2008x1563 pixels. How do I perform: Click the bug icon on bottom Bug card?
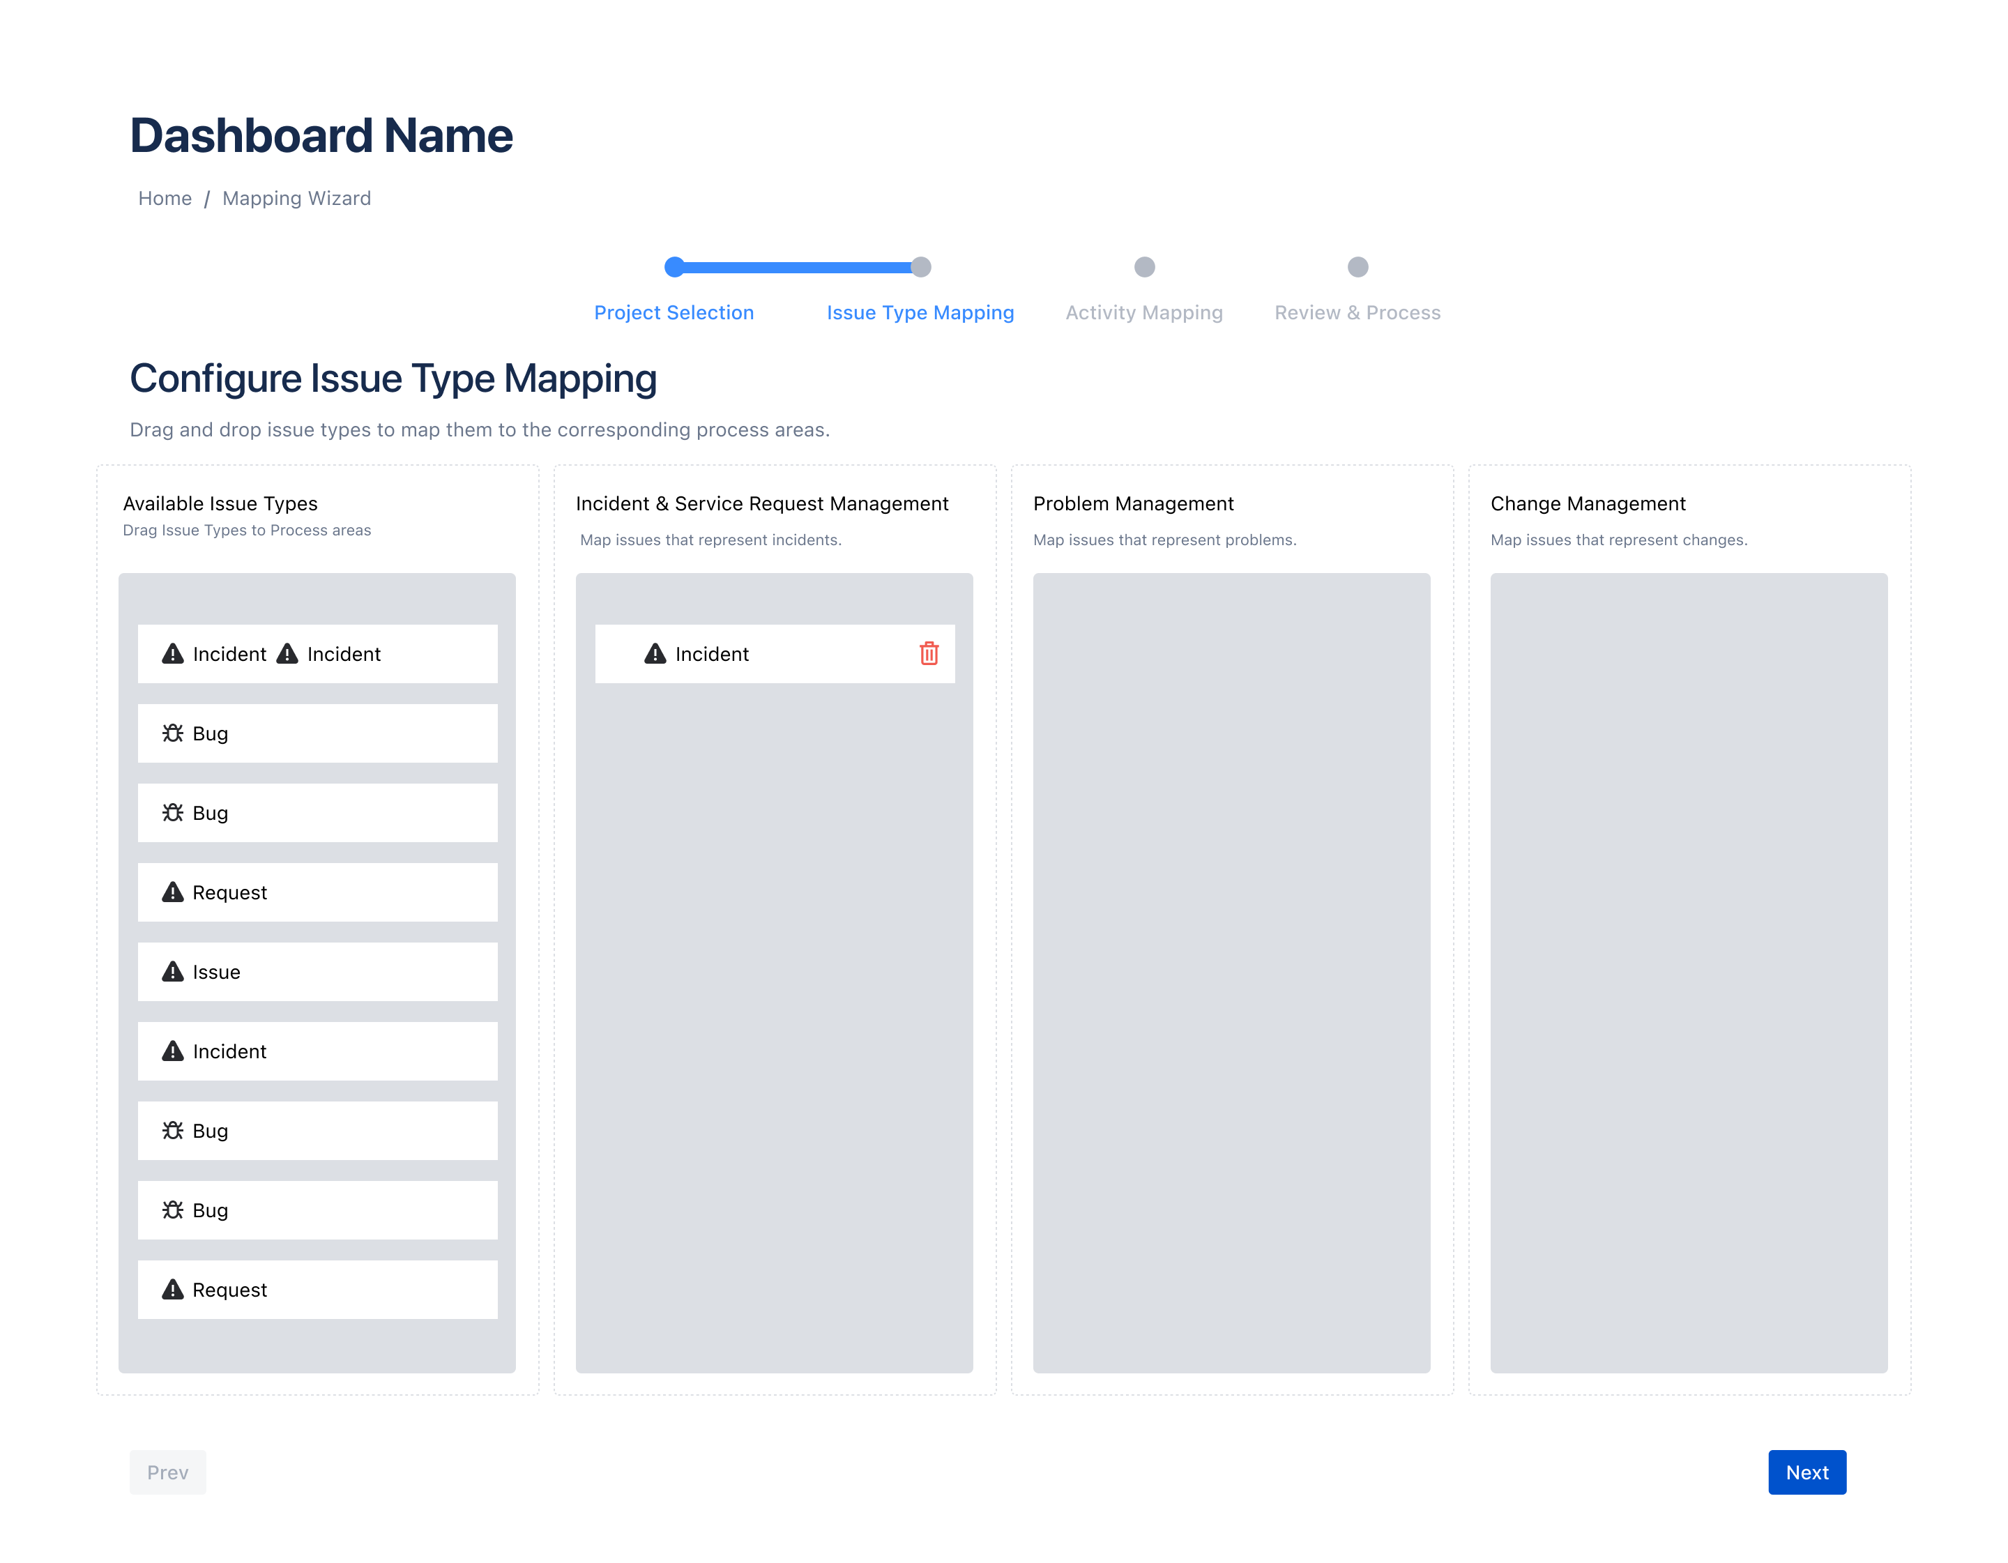pos(173,1210)
